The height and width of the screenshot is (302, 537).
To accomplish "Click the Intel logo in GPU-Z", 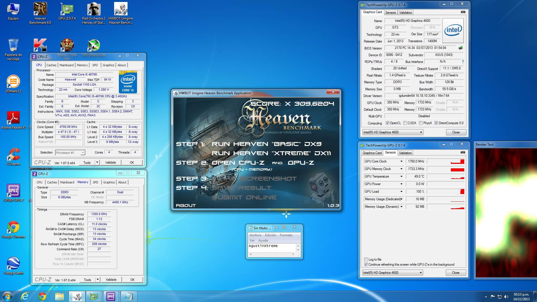I will point(453,30).
